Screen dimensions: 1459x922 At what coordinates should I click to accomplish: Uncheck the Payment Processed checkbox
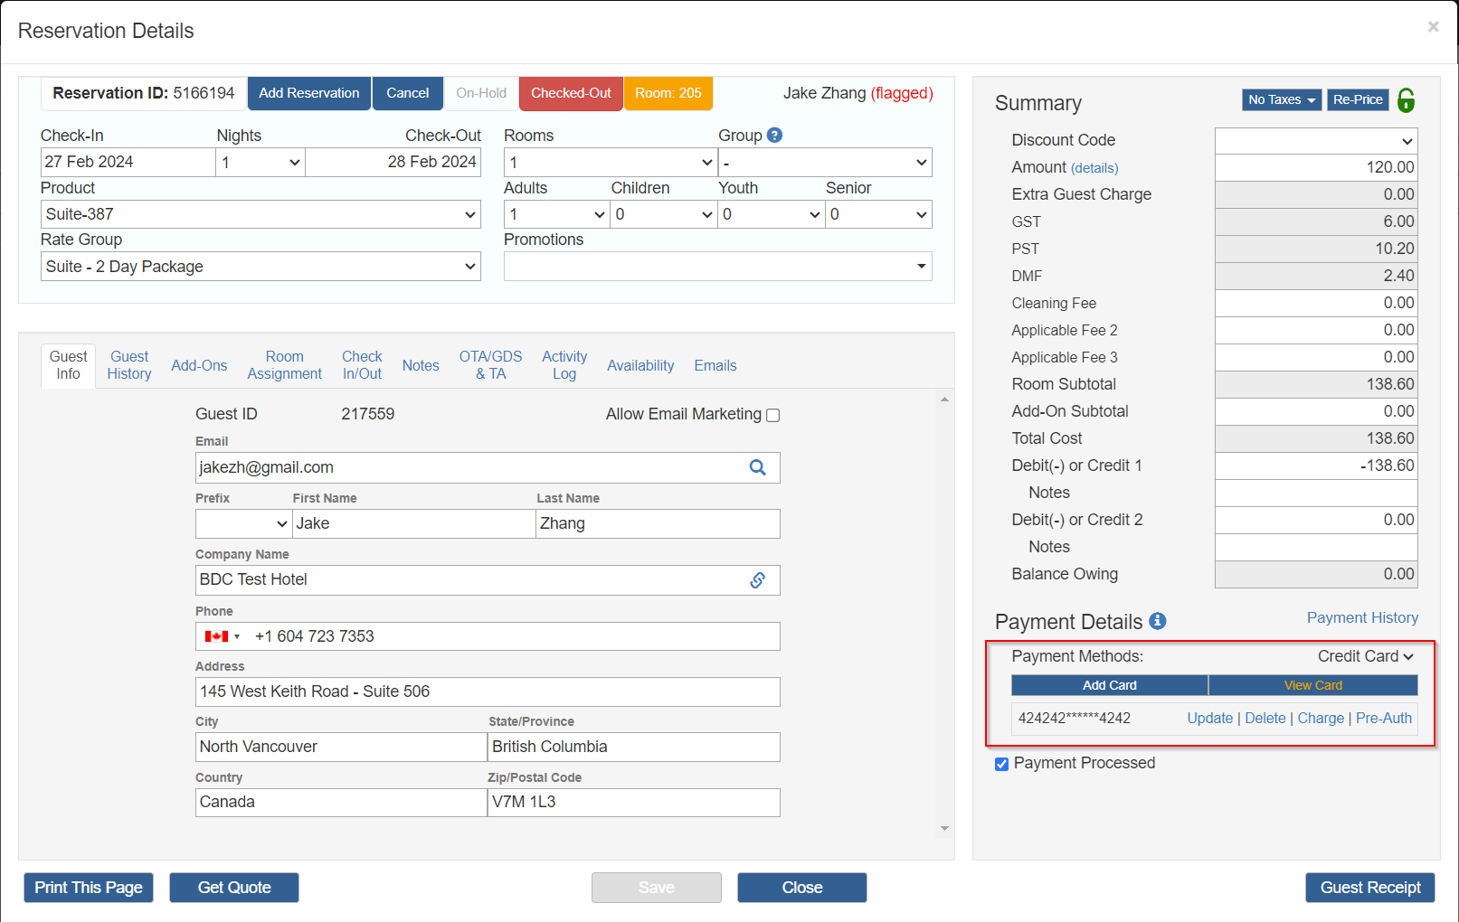1001,764
